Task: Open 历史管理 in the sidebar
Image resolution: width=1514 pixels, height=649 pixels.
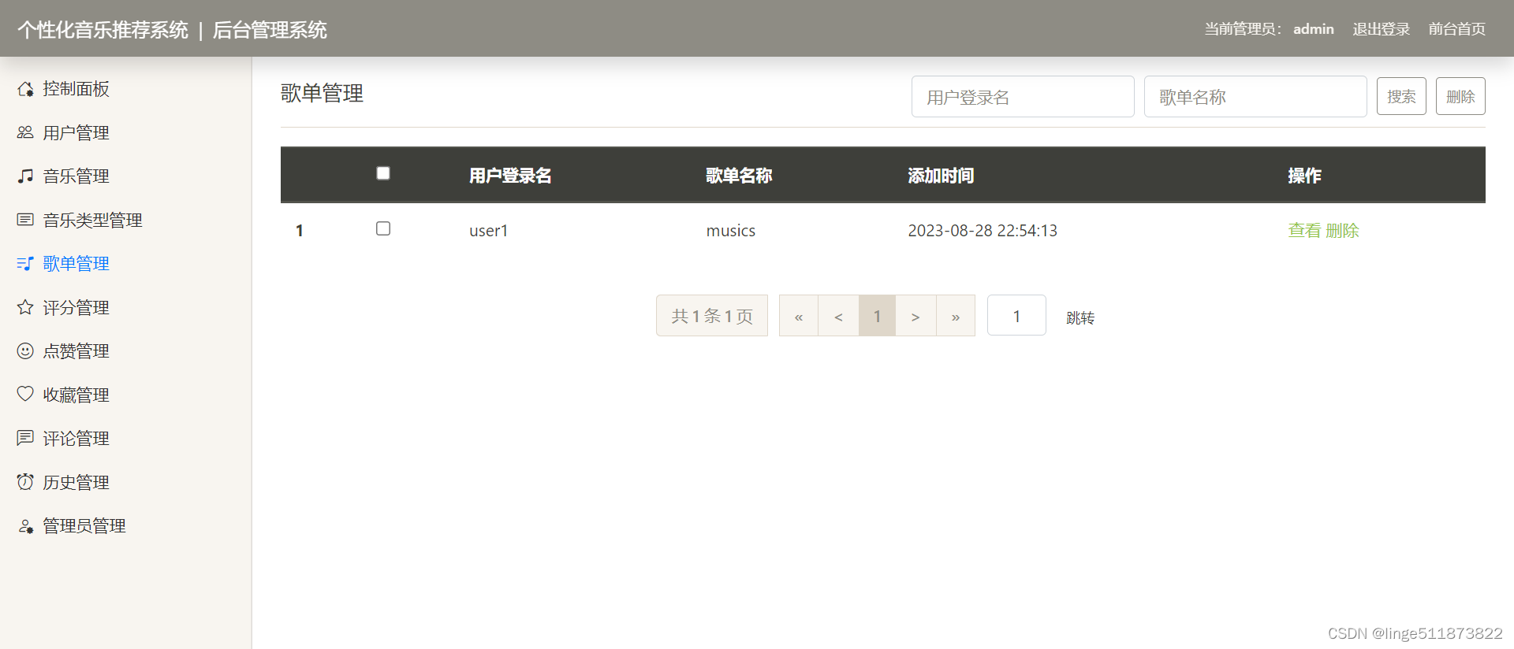Action: pyautogui.click(x=76, y=482)
